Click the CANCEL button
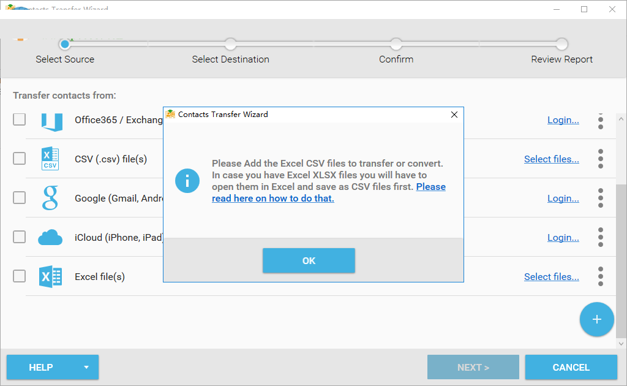This screenshot has height=386, width=627. tap(571, 367)
